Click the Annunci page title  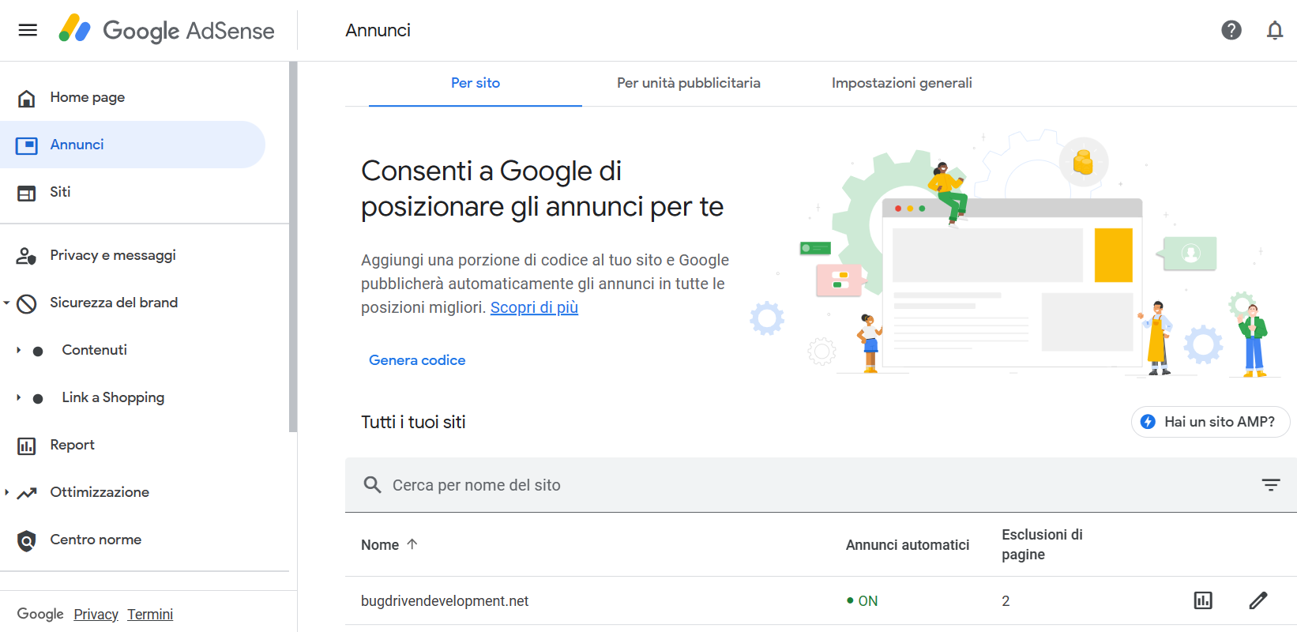click(378, 30)
